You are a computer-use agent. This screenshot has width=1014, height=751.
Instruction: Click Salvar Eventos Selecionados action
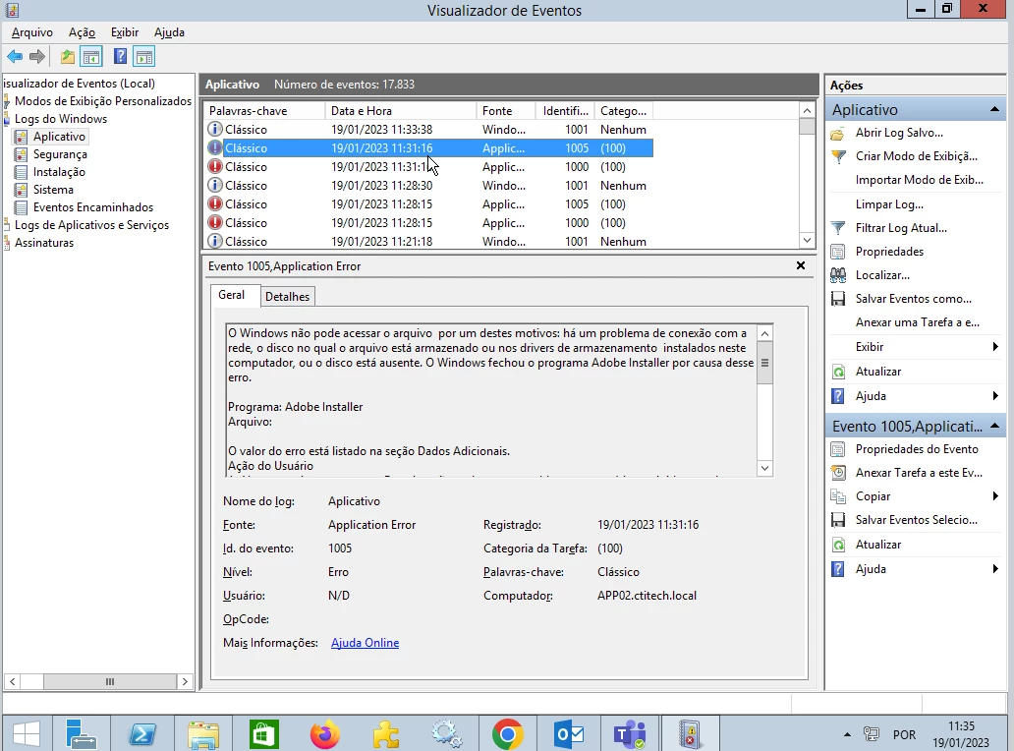916,520
